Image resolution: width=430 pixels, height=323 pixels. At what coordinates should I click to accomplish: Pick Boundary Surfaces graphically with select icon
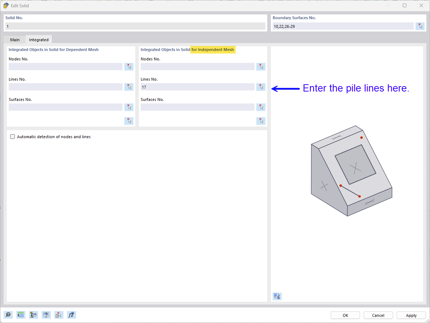pos(420,26)
